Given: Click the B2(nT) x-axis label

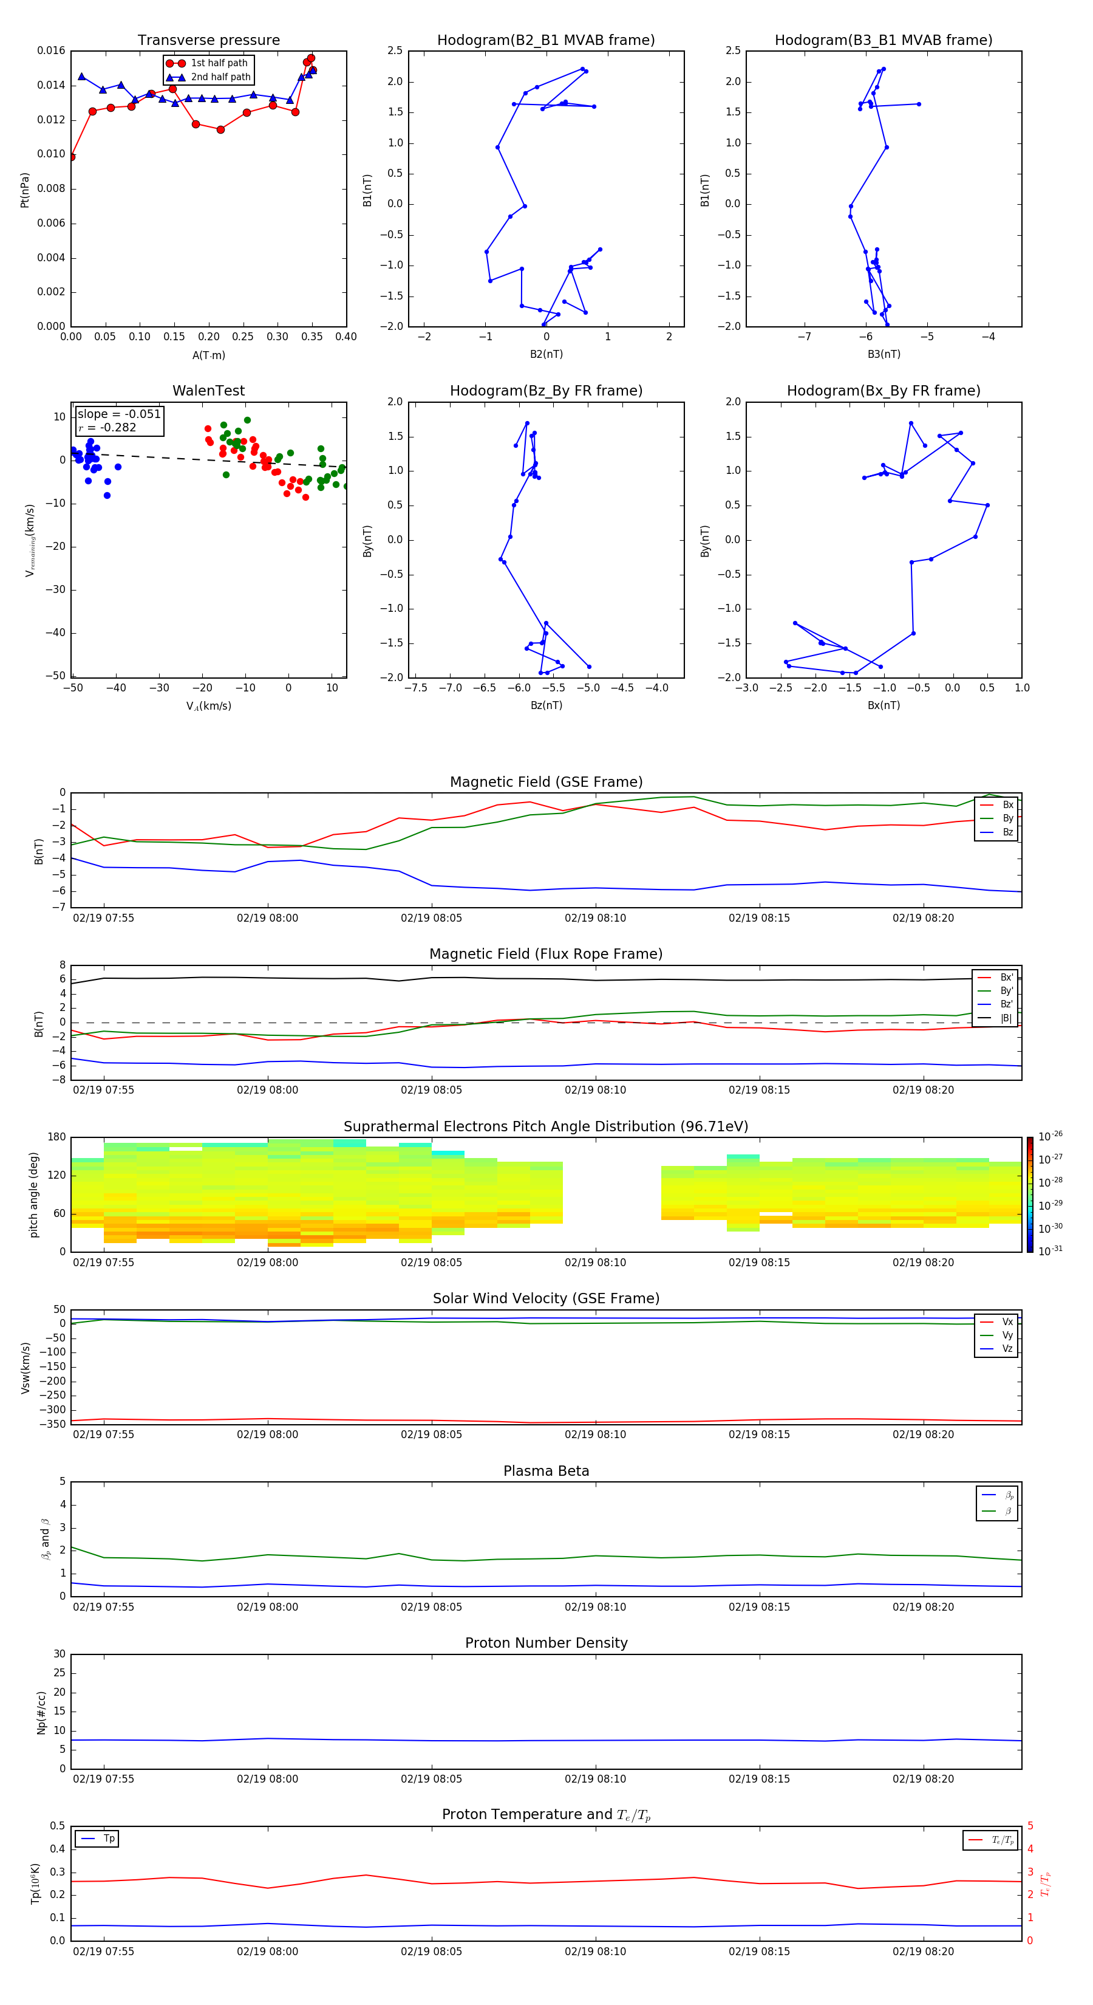Looking at the screenshot, I should (x=546, y=354).
